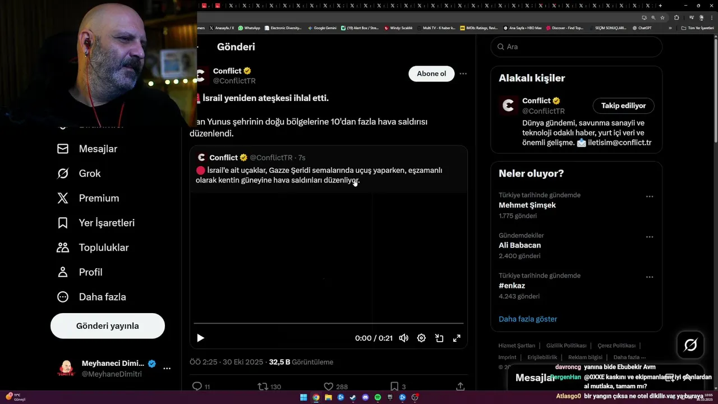Open Hizmet Şartları footer link

point(517,346)
